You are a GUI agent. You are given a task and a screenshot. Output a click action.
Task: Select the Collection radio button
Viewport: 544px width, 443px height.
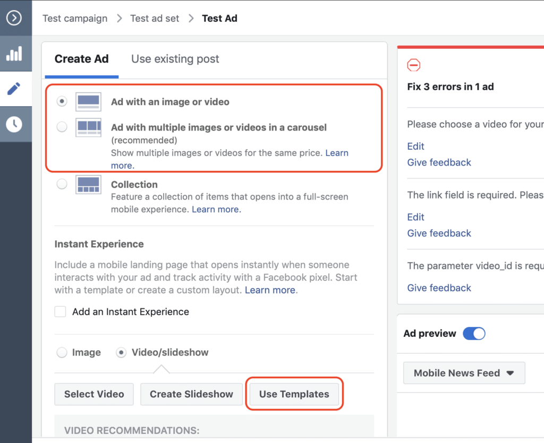(62, 185)
